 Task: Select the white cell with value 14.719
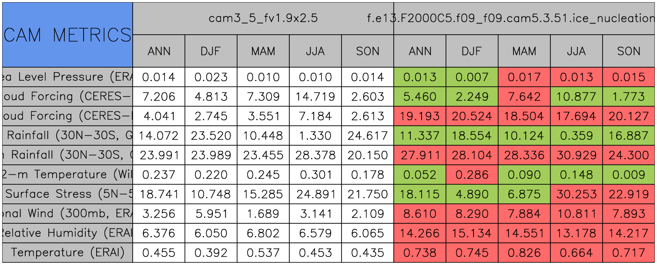(x=315, y=97)
